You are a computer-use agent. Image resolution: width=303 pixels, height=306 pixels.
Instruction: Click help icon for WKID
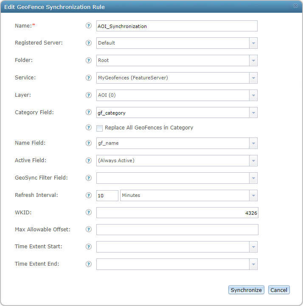[x=89, y=212]
